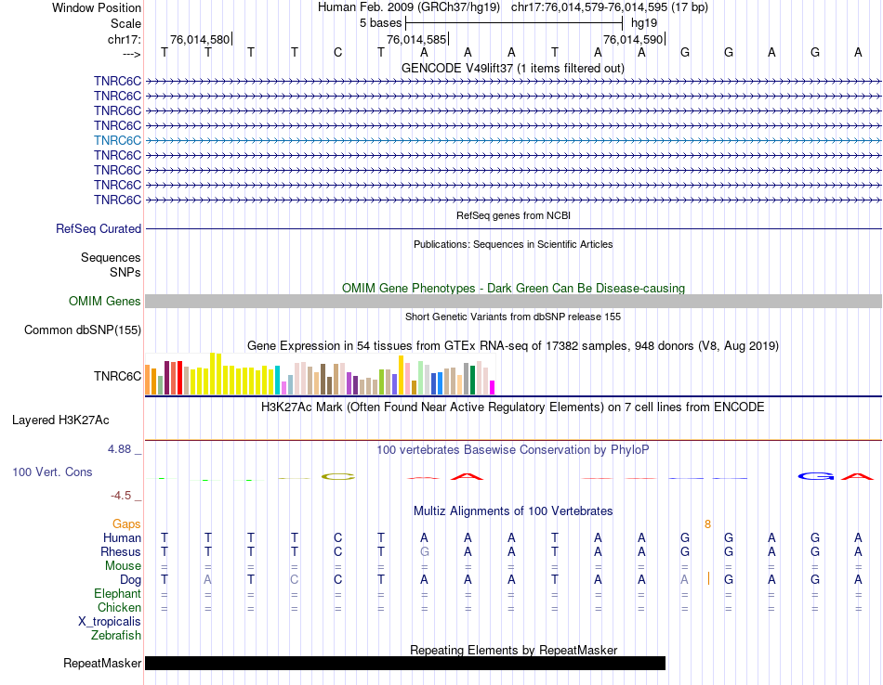
Task: Click the orange insertion bar in Dog row
Action: tap(708, 578)
